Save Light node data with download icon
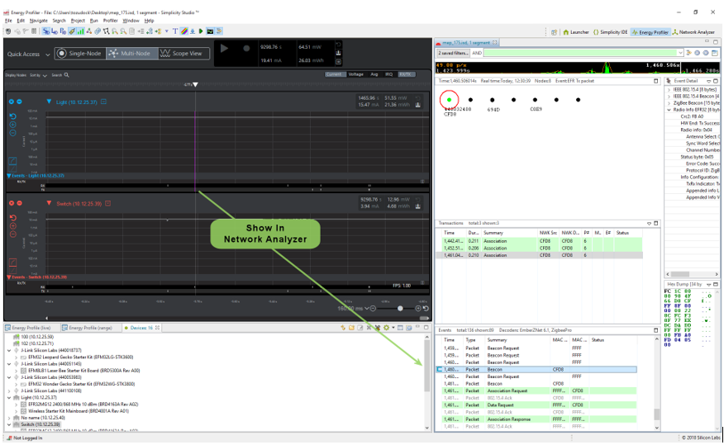Screen dimensions: 724x445 (418, 105)
